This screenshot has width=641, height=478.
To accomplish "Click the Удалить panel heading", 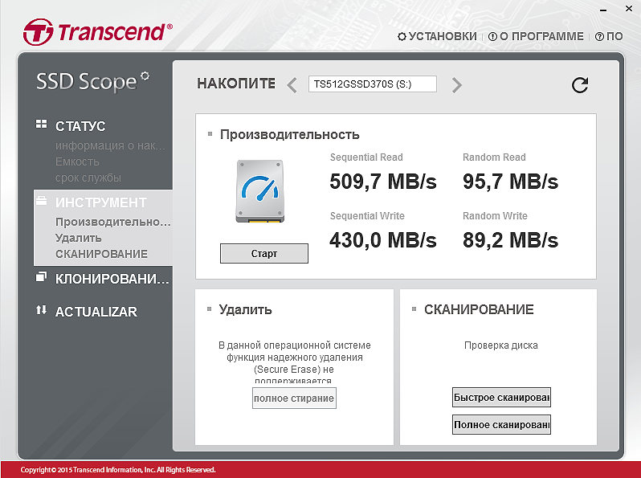I will (245, 309).
